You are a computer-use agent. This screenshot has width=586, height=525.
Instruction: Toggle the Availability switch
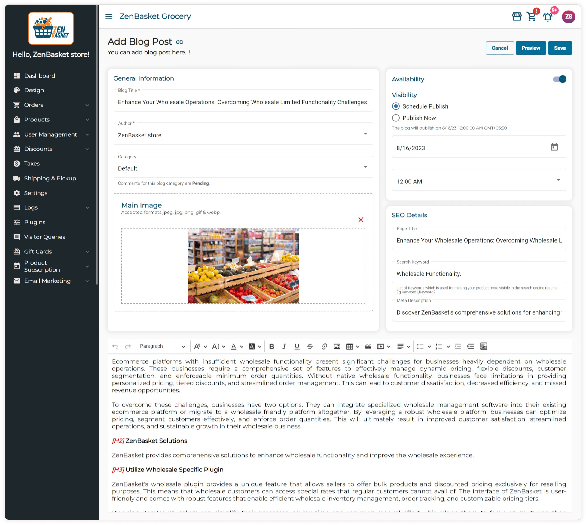click(x=559, y=79)
